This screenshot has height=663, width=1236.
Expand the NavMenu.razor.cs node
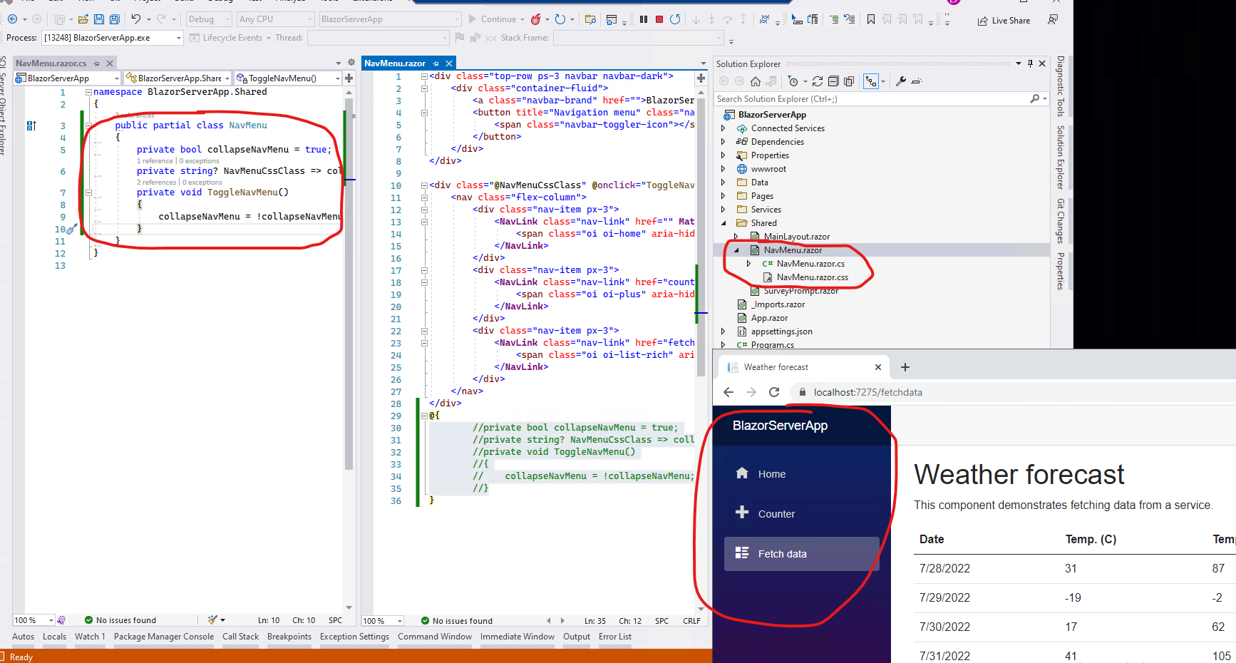coord(748,264)
